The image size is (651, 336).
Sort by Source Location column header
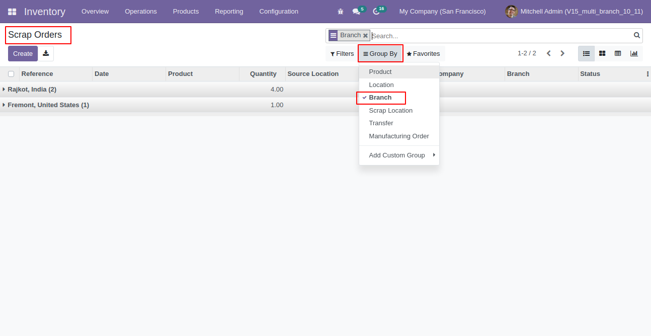[322, 74]
